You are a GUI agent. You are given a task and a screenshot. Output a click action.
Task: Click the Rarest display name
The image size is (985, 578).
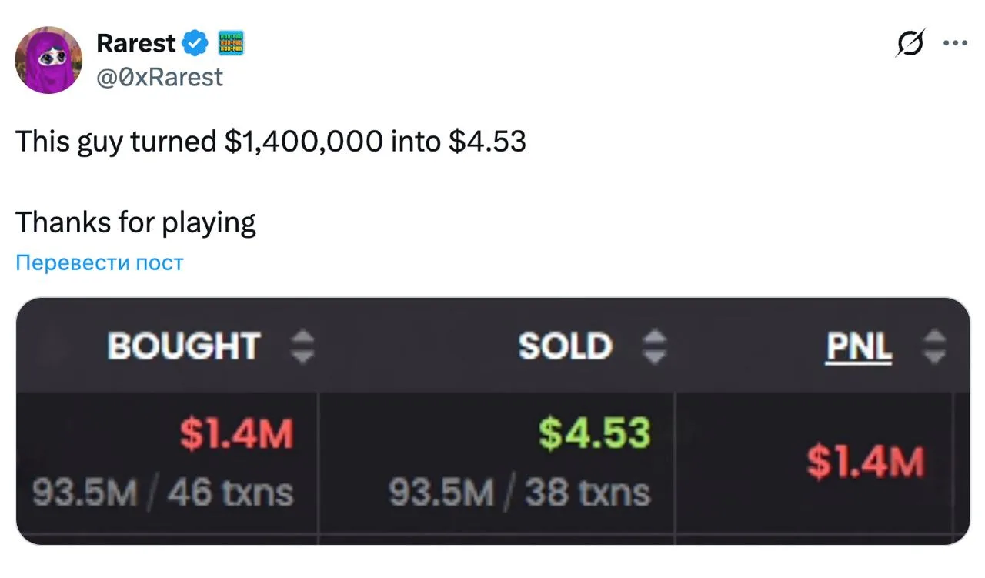pos(136,44)
